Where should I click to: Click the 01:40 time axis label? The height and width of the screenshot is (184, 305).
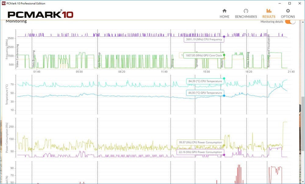[37, 72]
